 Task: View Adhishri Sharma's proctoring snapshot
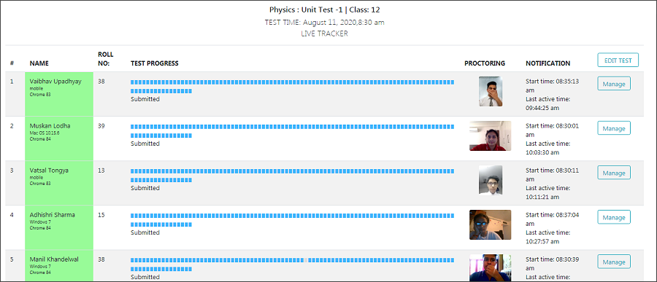pos(491,224)
